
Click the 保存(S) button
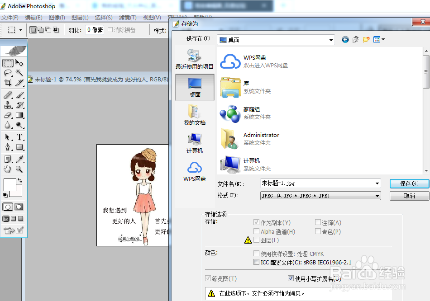point(409,183)
